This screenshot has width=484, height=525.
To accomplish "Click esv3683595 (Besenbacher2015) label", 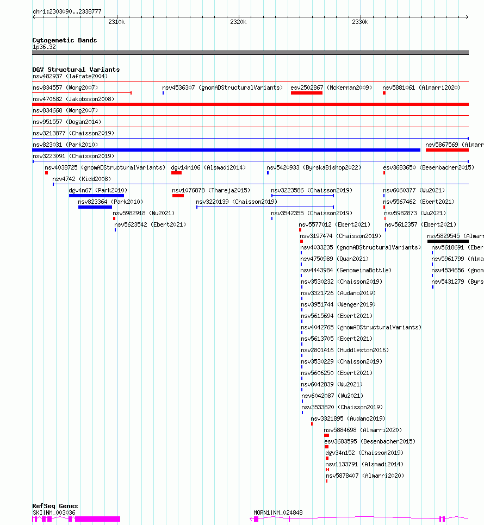I will pos(370,441).
